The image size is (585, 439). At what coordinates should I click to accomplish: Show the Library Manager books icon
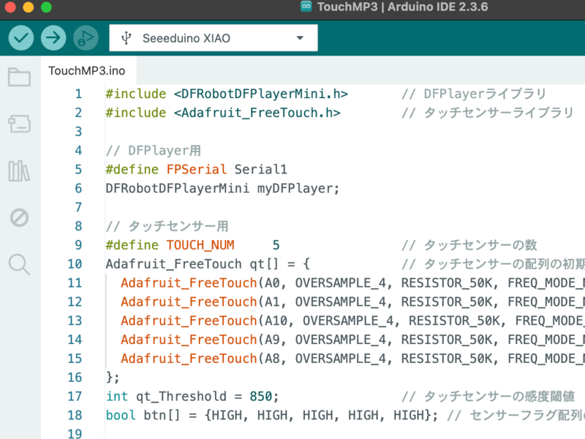pos(19,171)
